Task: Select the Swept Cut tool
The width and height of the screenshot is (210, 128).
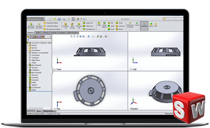Action: [x=88, y=23]
